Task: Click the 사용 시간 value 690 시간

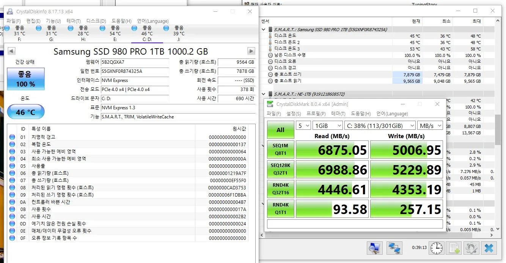Action: coord(237,99)
